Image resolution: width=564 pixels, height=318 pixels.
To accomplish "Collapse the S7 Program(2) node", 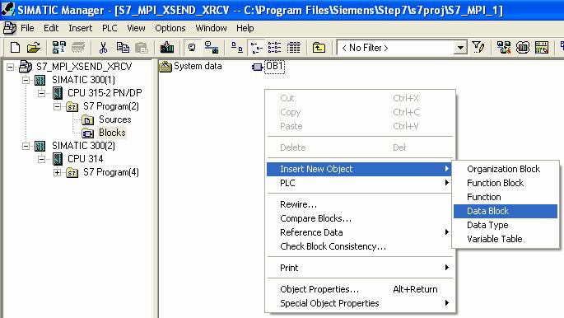I will pos(57,106).
